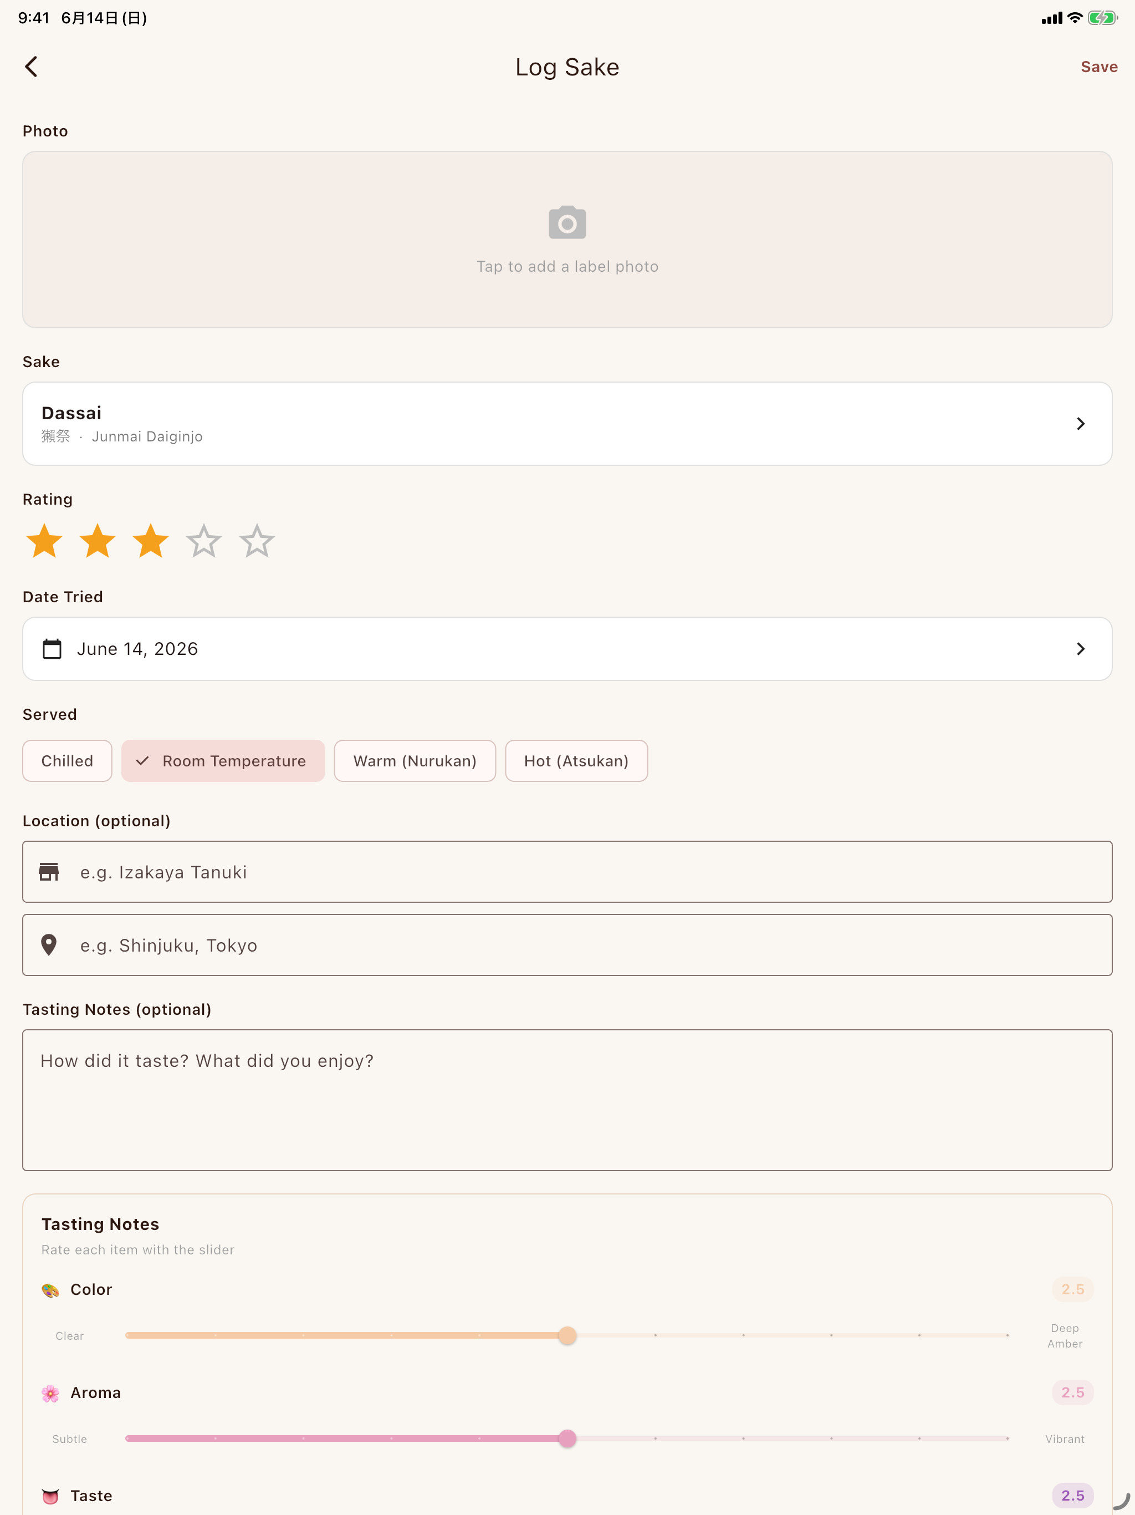
Task: Save the sake log
Action: tap(1099, 67)
